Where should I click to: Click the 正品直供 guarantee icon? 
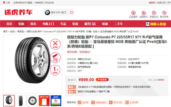coord(133,13)
